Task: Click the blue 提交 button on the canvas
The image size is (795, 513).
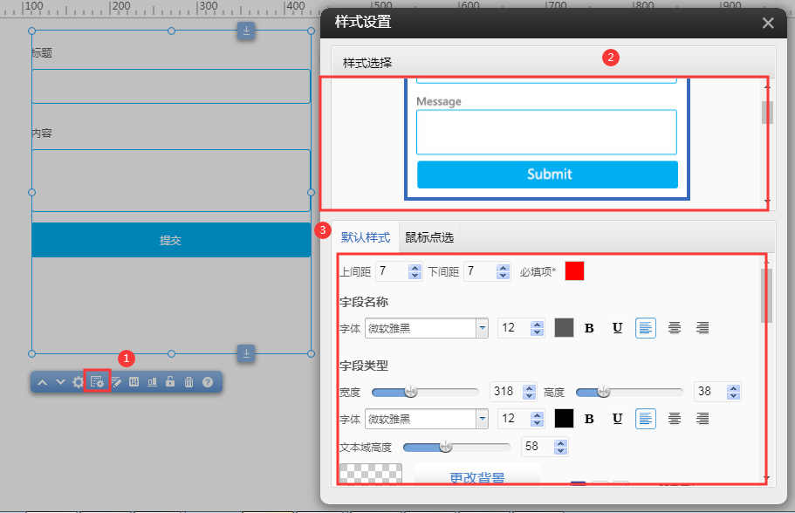Action: pos(171,240)
